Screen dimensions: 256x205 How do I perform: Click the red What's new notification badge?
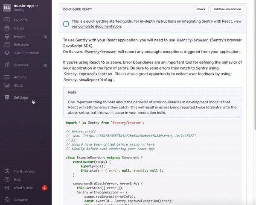44,188
